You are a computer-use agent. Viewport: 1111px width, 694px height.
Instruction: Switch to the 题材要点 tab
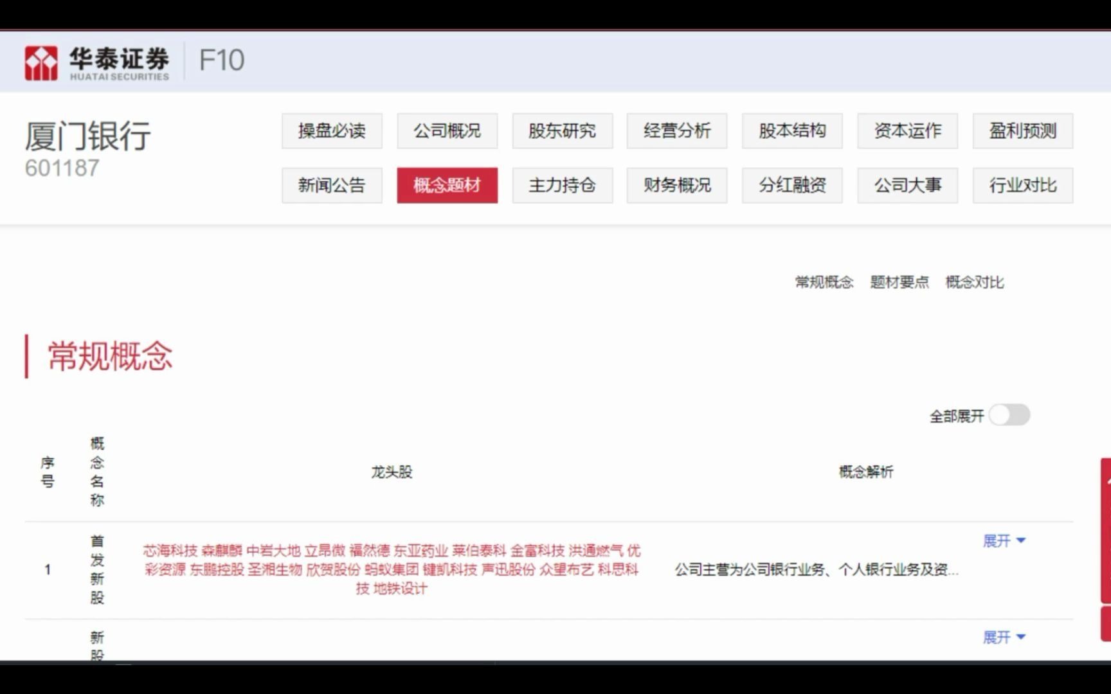coord(899,281)
